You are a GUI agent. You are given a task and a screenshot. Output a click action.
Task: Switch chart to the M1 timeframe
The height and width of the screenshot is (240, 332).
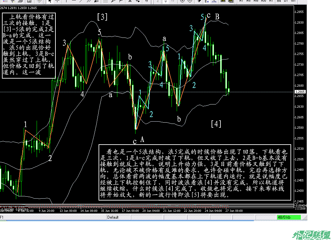pos(241,1)
